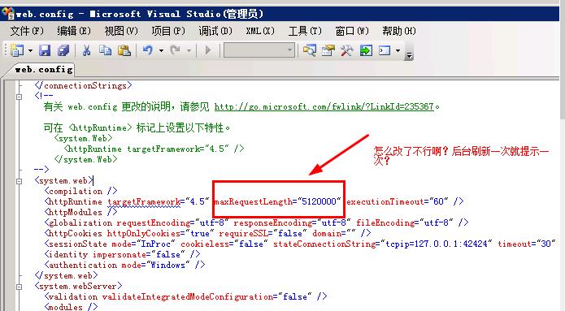565x311 pixels.
Task: Open the XML(X) menu
Action: coord(260,31)
